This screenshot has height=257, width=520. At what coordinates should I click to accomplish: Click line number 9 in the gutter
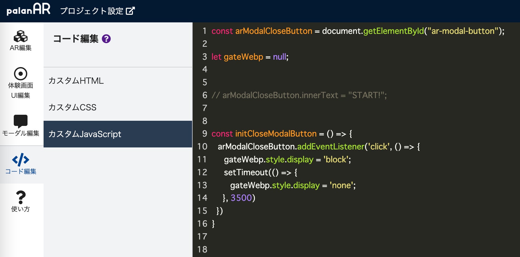click(x=204, y=134)
